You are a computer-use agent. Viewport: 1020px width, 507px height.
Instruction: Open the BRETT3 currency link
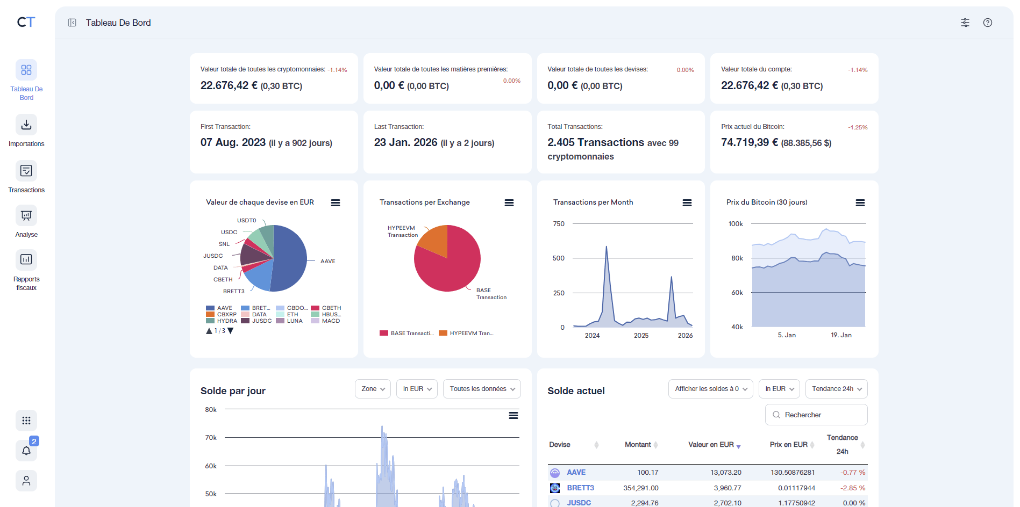pyautogui.click(x=580, y=488)
